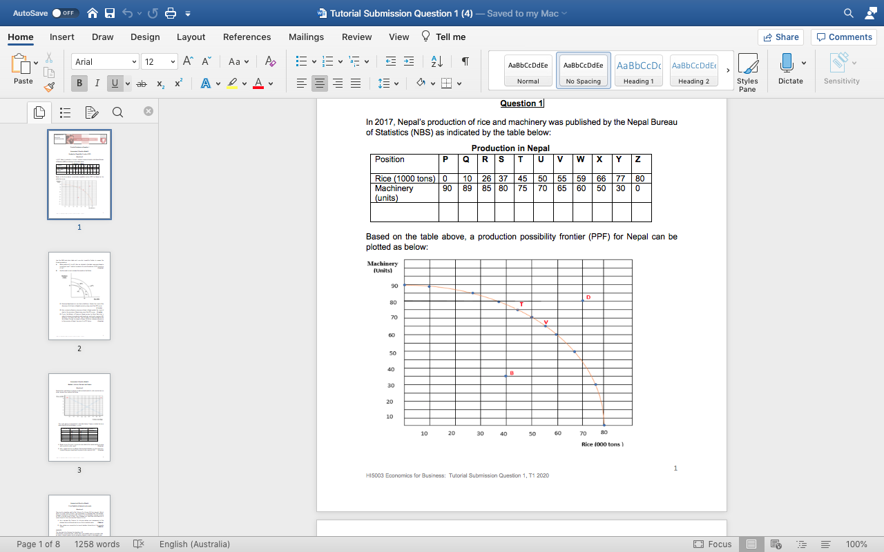884x552 pixels.
Task: Toggle Italic formatting
Action: coord(97,83)
